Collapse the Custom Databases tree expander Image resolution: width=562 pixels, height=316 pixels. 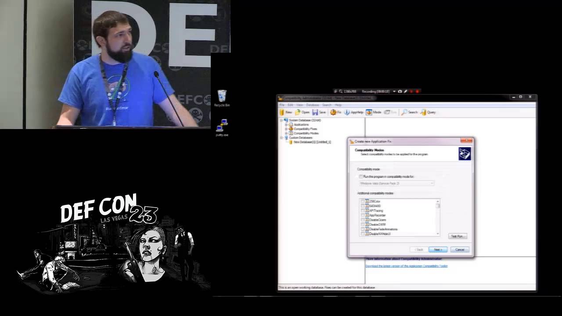[281, 138]
